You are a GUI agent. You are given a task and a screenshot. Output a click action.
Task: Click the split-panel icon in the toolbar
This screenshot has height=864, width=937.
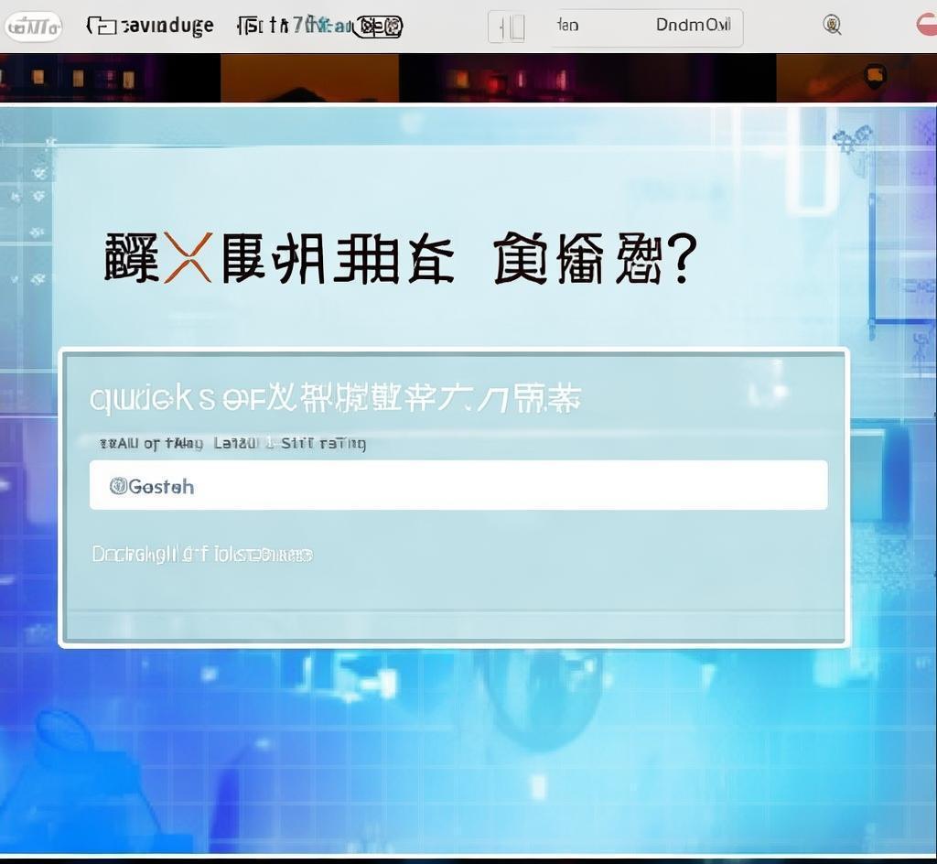(x=507, y=27)
